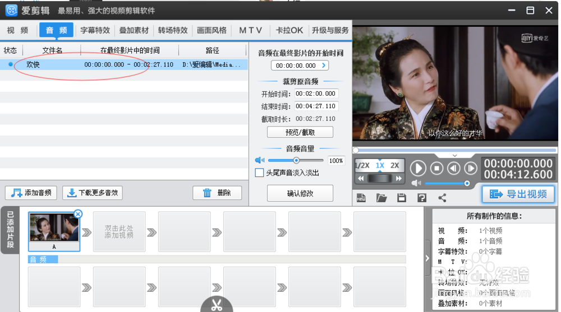Click the 爱剪辑 app logo icon

tap(11, 10)
